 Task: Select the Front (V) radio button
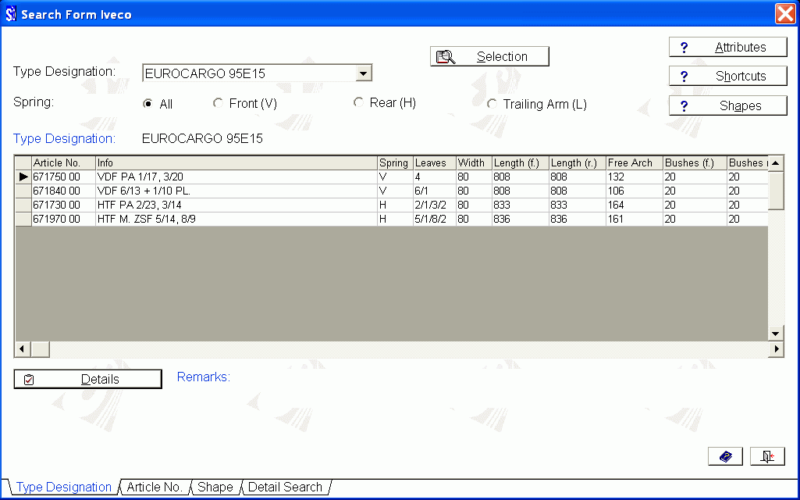(218, 103)
